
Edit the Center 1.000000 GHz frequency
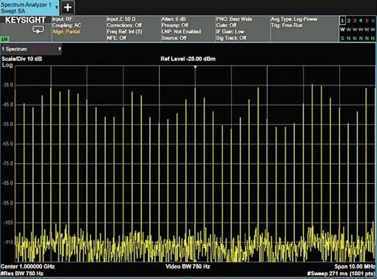pos(27,267)
